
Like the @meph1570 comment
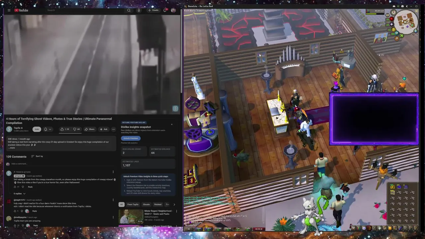point(15,211)
